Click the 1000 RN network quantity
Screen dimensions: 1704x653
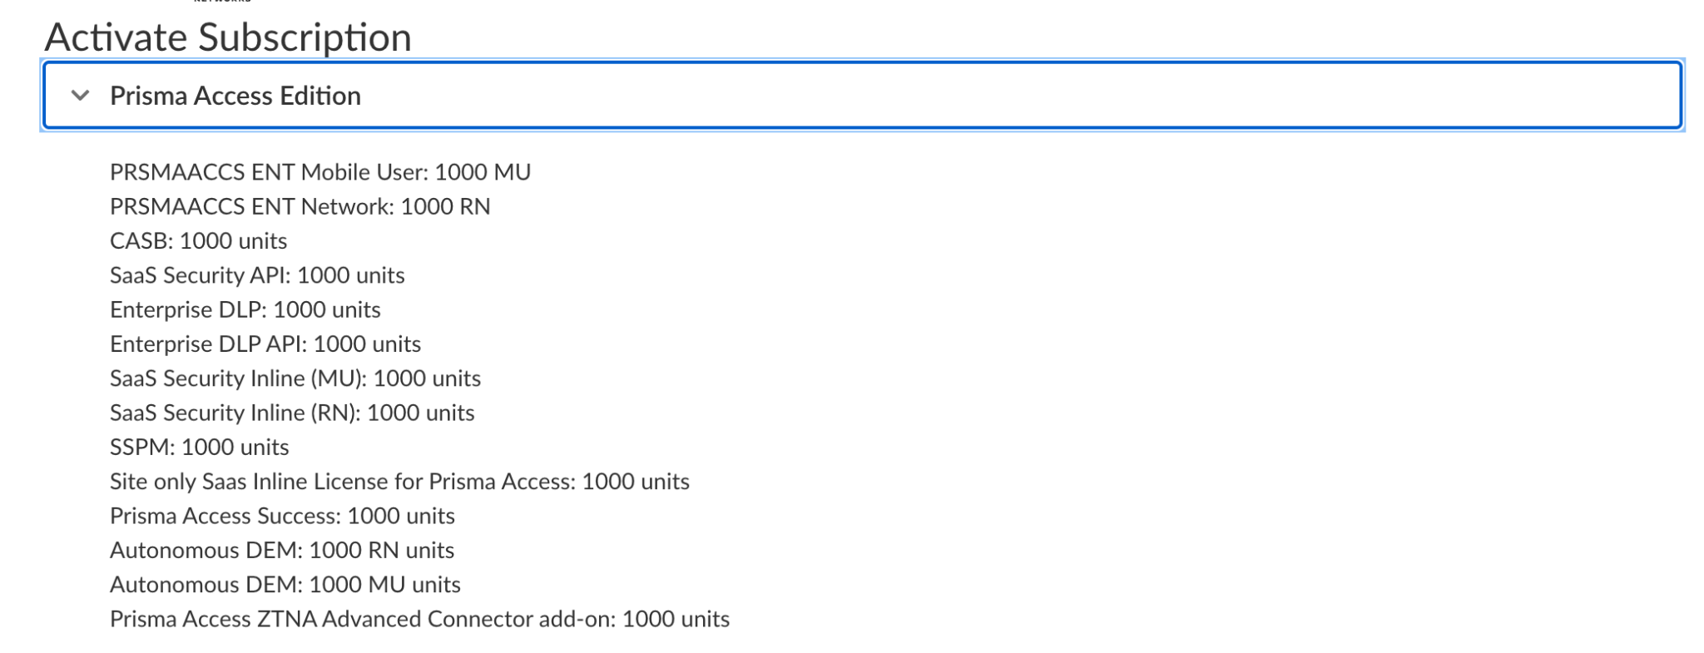click(x=445, y=206)
